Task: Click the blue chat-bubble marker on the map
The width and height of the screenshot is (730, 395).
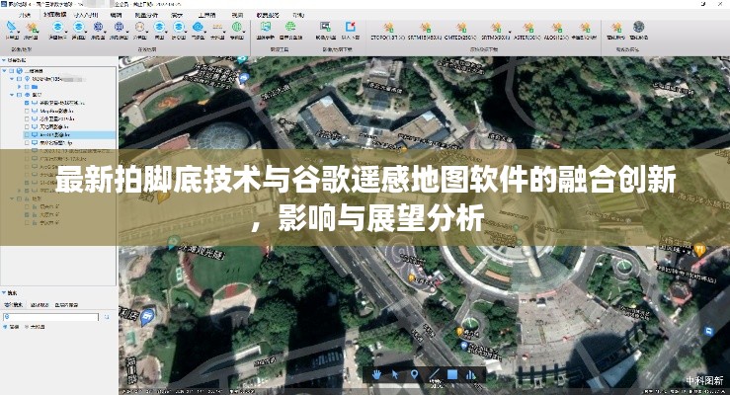Action: point(147,316)
